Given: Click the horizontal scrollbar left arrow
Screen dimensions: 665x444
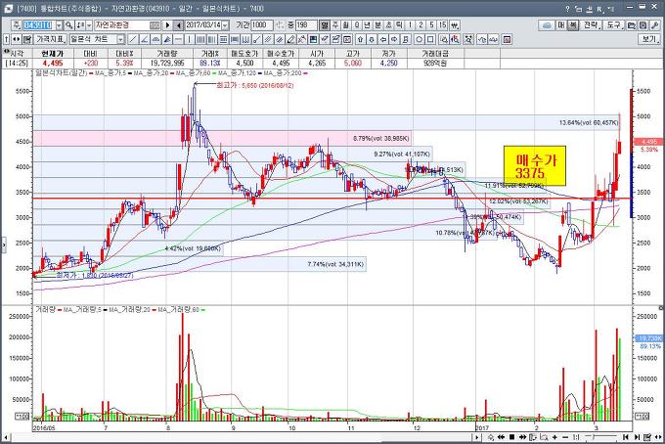Looking at the screenshot, I should click(x=7, y=437).
